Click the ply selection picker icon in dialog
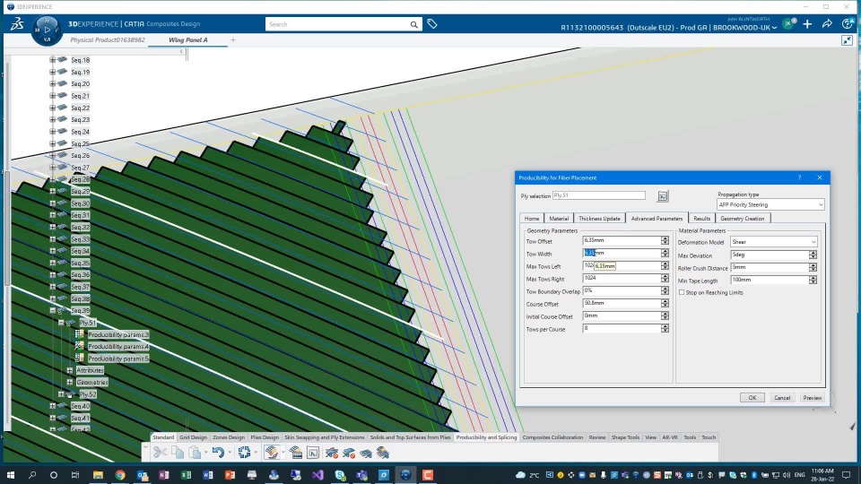861x484 pixels. pyautogui.click(x=663, y=196)
